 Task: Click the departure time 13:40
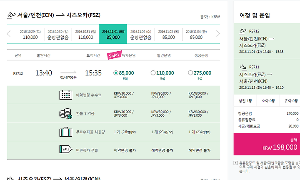tap(44, 73)
